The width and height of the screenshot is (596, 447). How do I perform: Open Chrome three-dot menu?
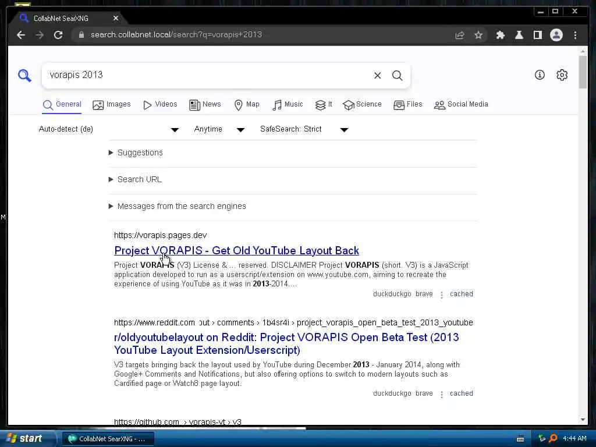point(575,35)
